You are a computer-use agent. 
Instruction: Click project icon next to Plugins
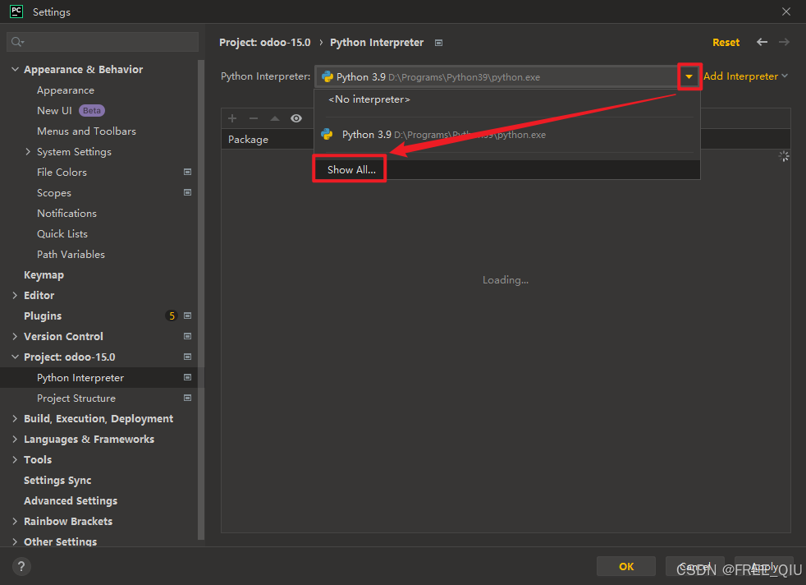click(188, 316)
